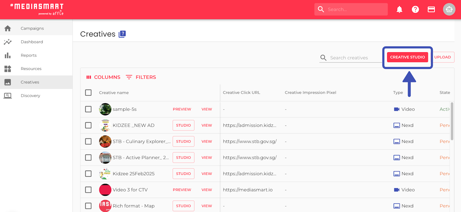
Task: Open the FILTERS panel
Action: [141, 77]
